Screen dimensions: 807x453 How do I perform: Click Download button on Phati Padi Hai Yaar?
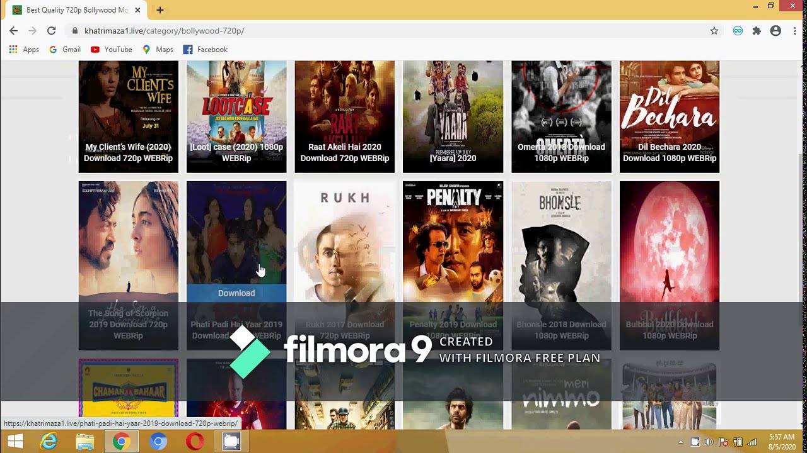pos(236,293)
